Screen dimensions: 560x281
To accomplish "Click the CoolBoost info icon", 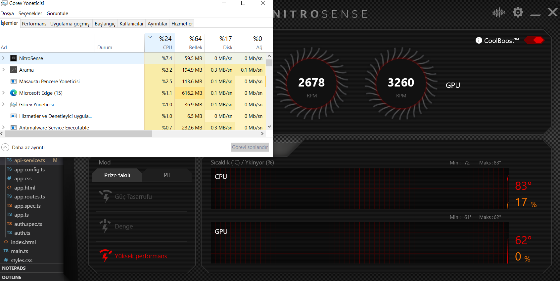I will coord(479,40).
